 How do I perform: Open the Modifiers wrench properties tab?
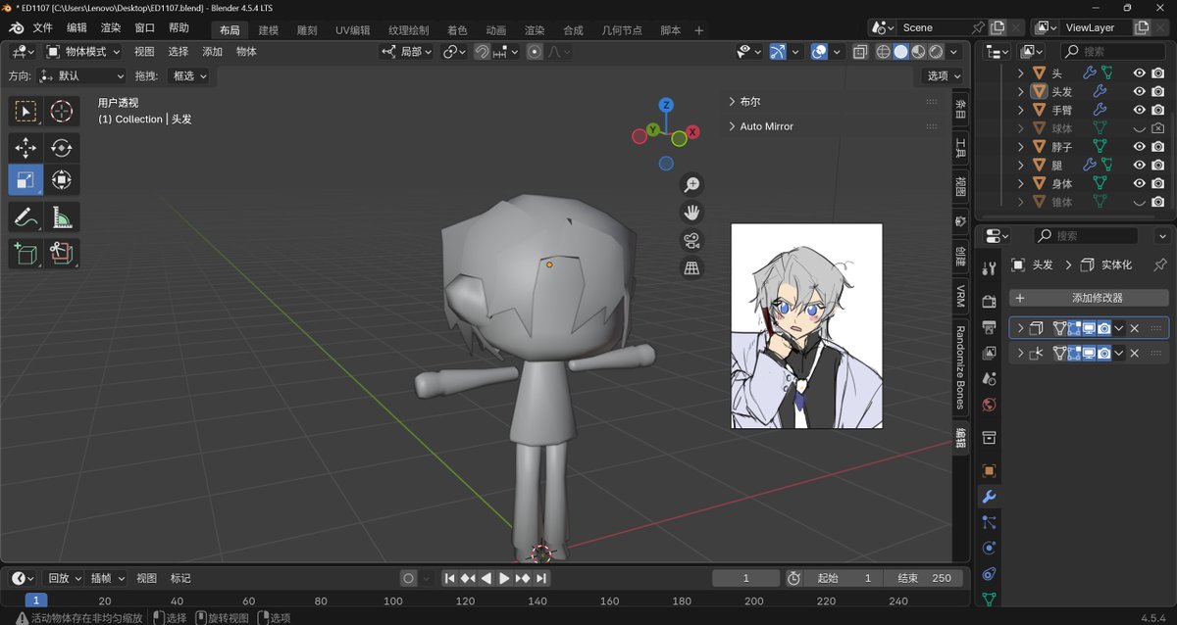(x=989, y=497)
